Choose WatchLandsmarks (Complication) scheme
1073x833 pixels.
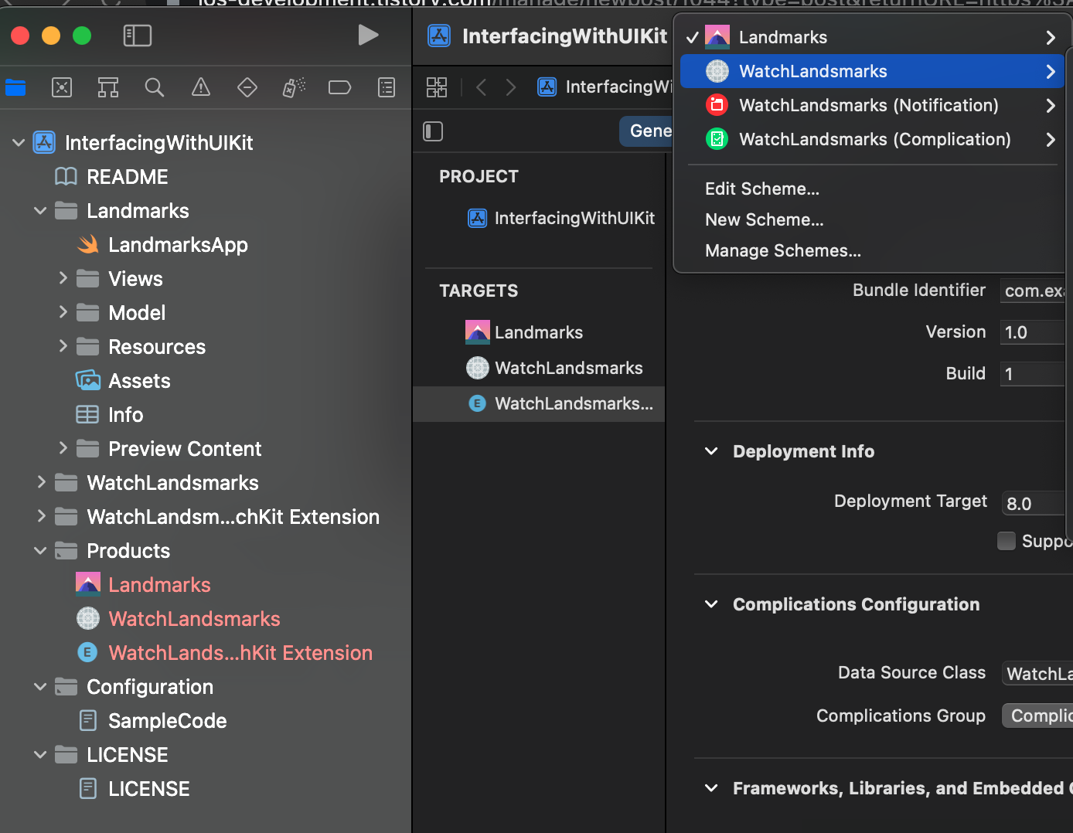tap(872, 139)
